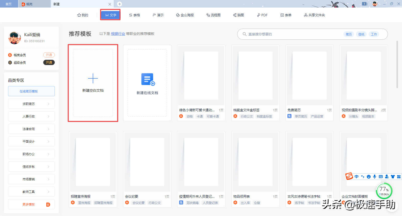Open the 物品领用表 template thumbnail
Screen dimensions: 402x216
coord(256,162)
